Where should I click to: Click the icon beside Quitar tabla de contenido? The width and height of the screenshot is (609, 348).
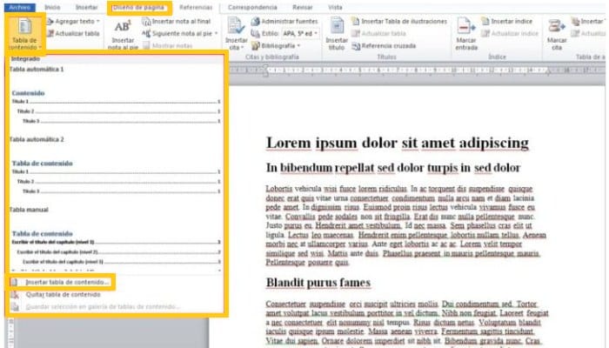click(15, 294)
